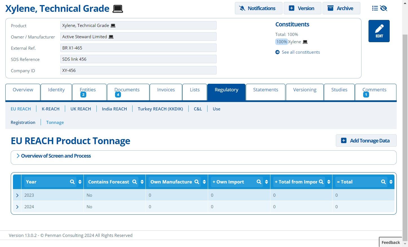Click Add Tonnage Data button

point(366,141)
